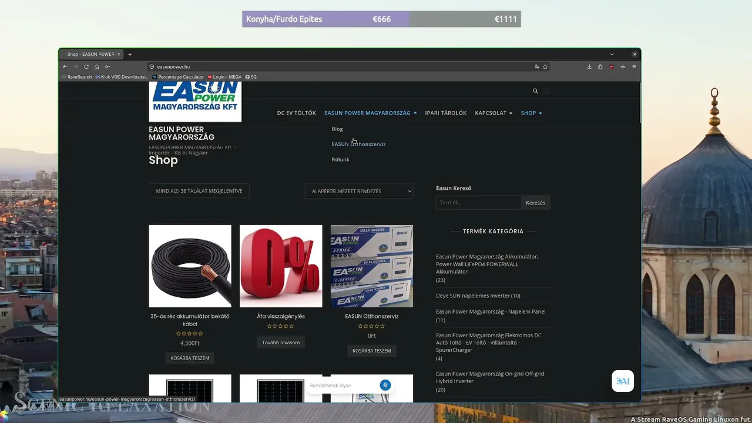Viewport: 752px width, 423px height.
Task: Click the glasses extension icon in toolbar
Action: [623, 67]
